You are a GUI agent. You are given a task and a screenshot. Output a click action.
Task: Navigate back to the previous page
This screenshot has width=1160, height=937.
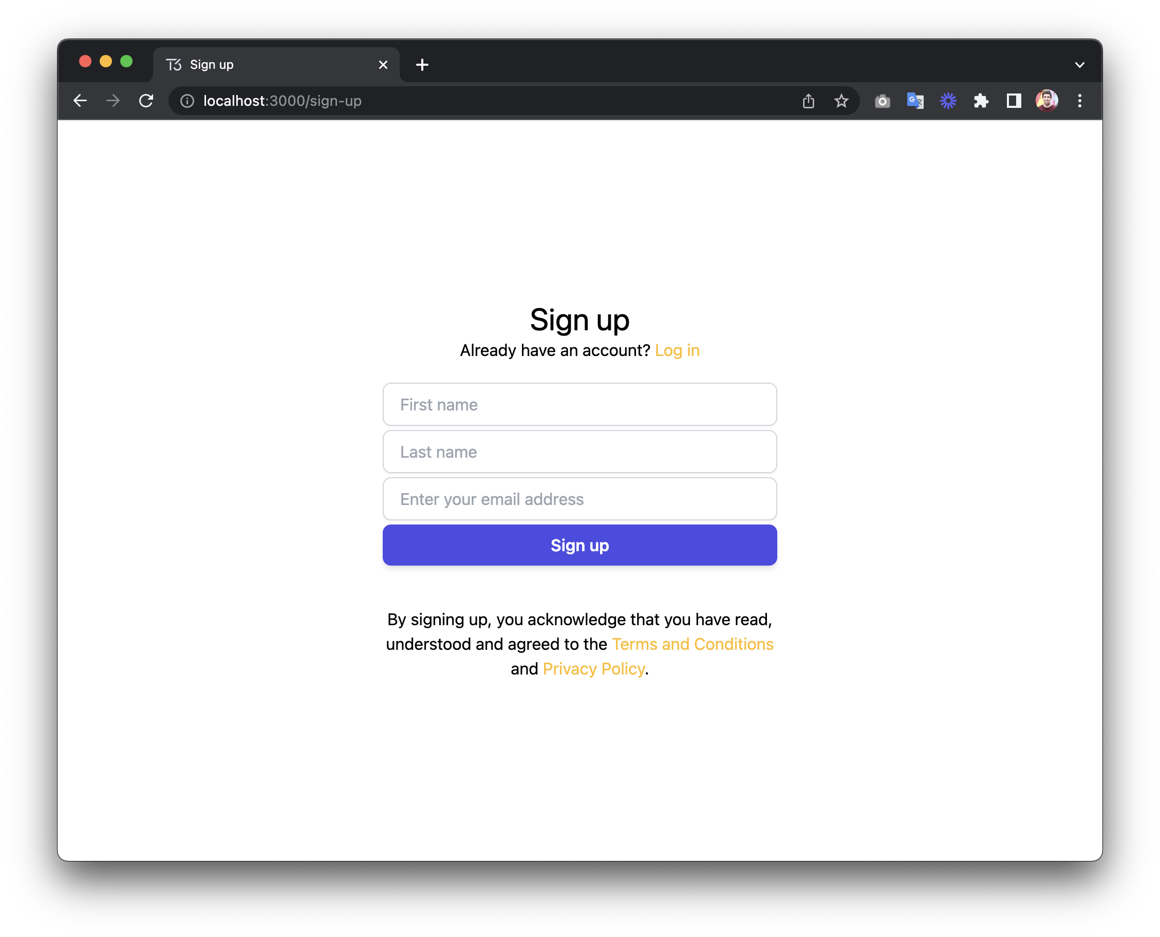(x=80, y=100)
